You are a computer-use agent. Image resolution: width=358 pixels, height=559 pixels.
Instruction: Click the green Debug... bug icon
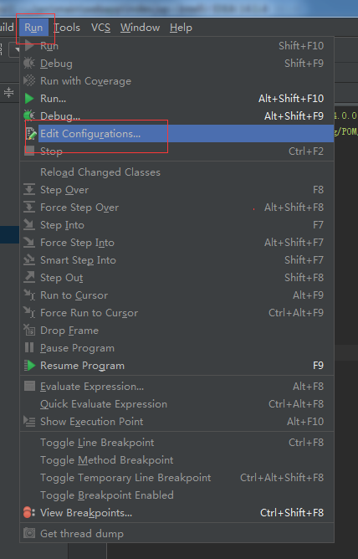click(29, 115)
